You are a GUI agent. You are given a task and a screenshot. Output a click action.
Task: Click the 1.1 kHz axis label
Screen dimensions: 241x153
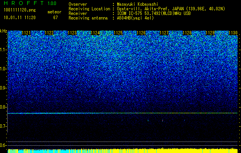(x=3, y=50)
